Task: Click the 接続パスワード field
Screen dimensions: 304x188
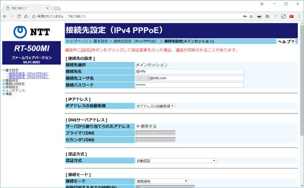Action: (190, 85)
